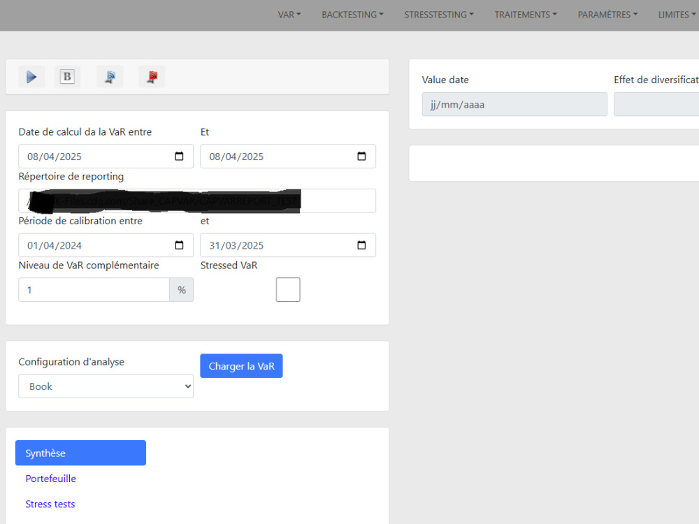The image size is (699, 524).
Task: Open calendar picker for VaR end date
Action: pos(361,157)
